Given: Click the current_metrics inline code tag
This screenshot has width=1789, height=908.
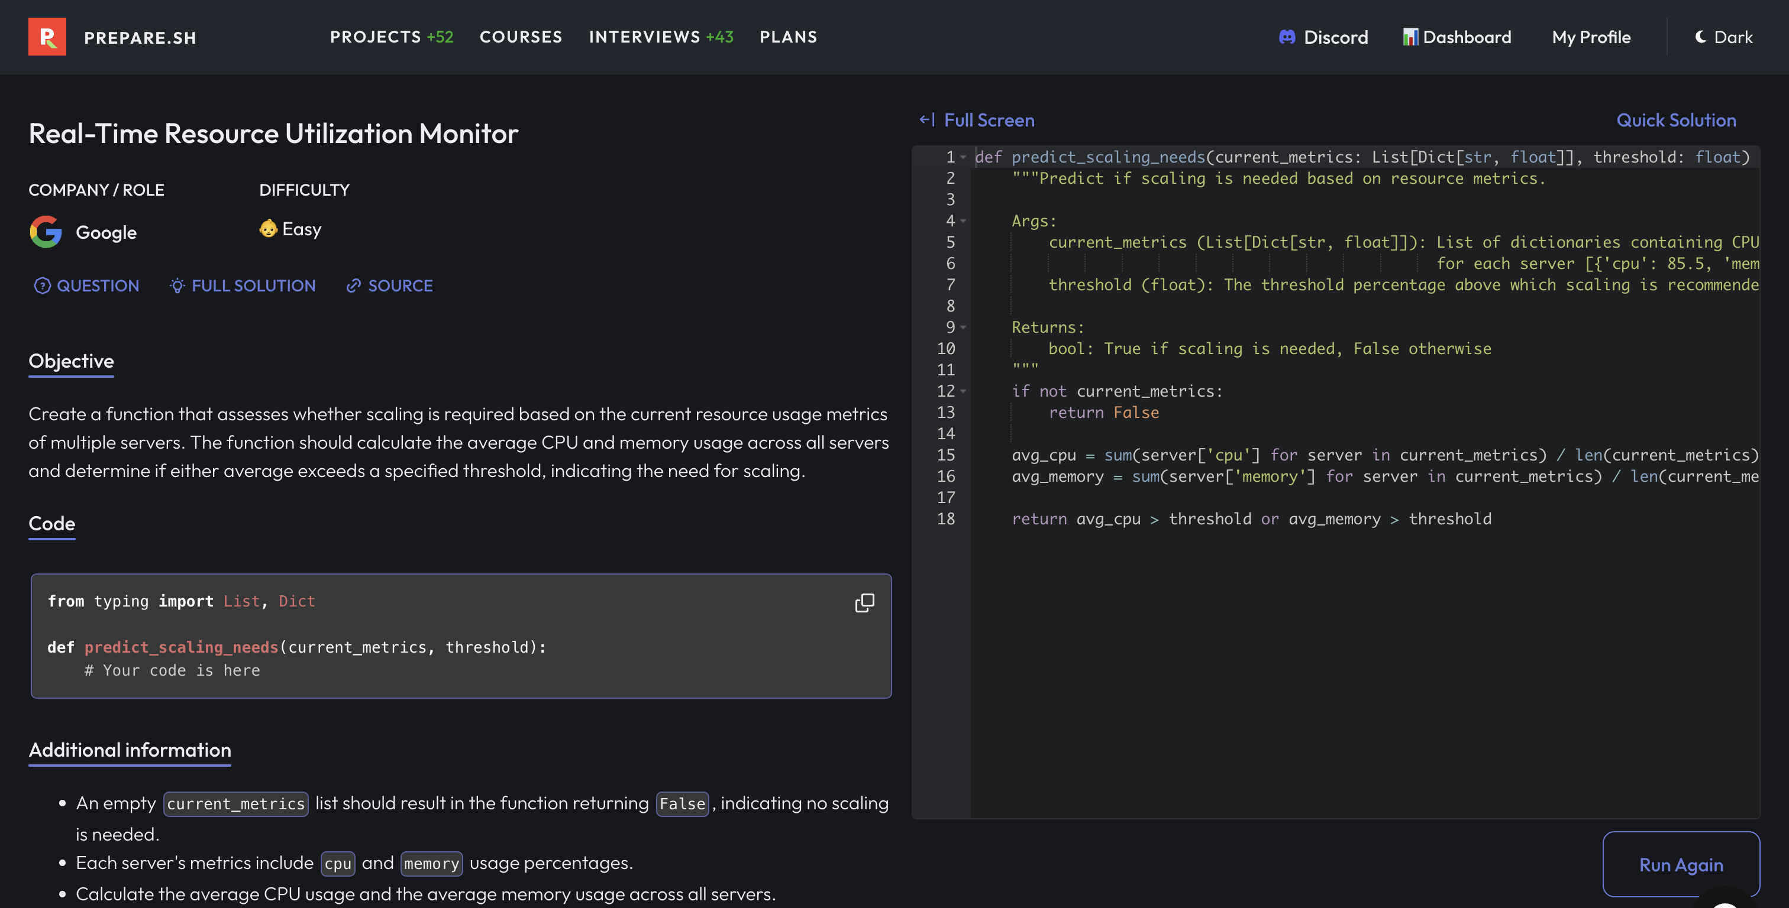Looking at the screenshot, I should (235, 804).
